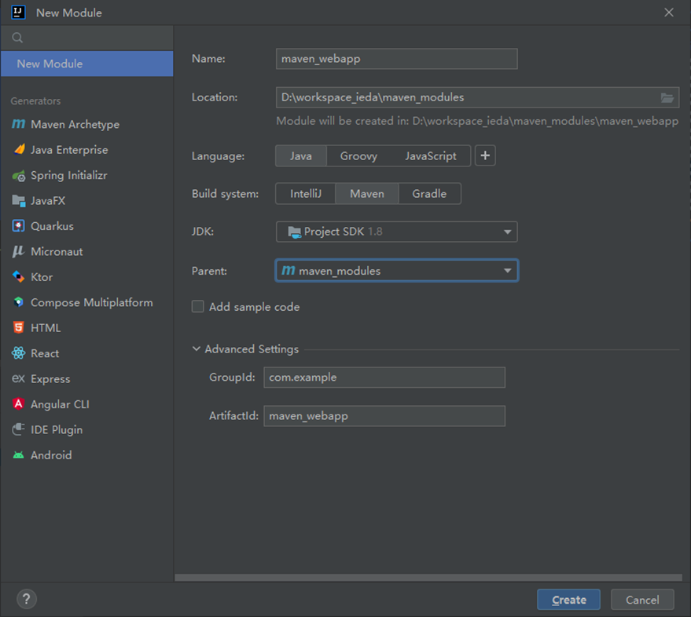691x617 pixels.
Task: Select React generator label
Action: [45, 353]
